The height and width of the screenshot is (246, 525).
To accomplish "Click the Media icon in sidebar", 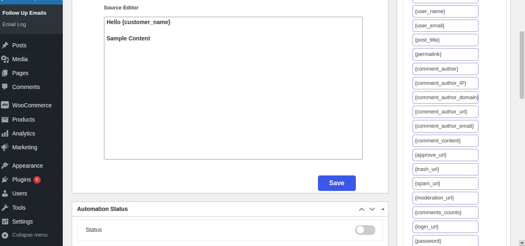I will 5,59.
